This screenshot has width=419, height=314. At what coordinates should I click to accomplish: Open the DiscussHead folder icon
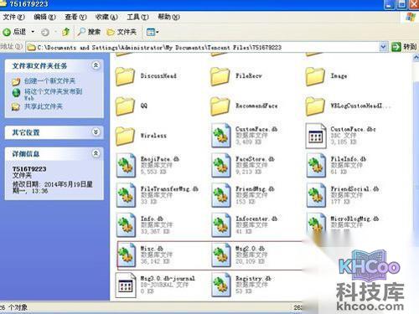[125, 76]
